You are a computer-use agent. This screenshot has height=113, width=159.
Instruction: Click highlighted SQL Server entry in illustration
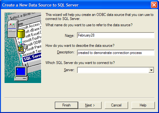click(32, 57)
